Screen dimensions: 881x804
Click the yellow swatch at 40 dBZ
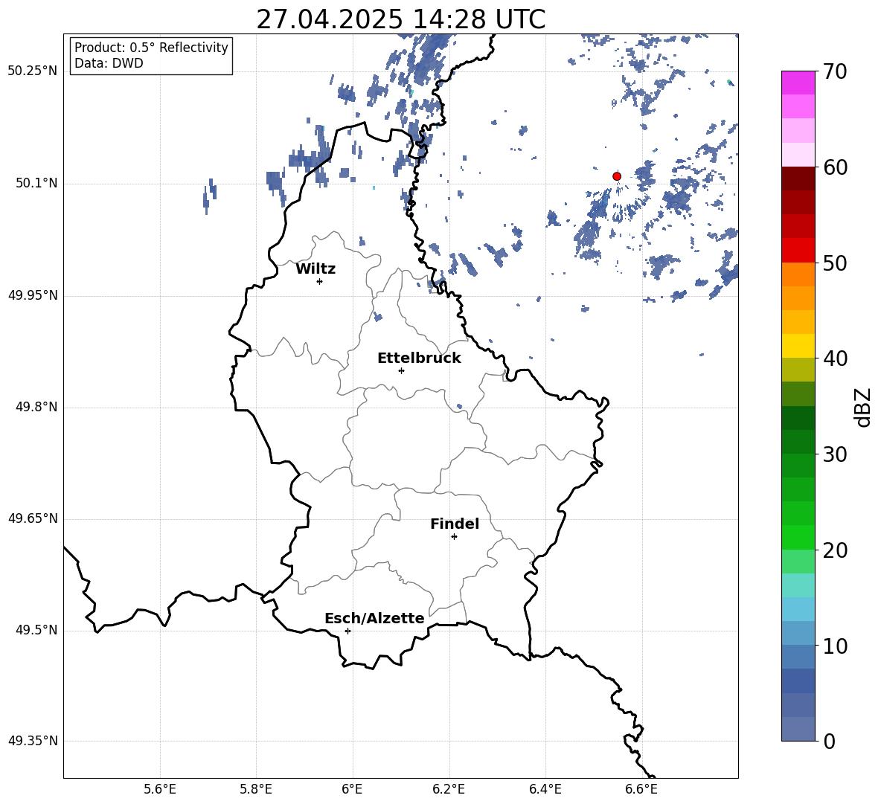coord(798,346)
